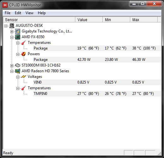Open the Edit menu
This screenshot has height=158, width=164.
point(18,13)
